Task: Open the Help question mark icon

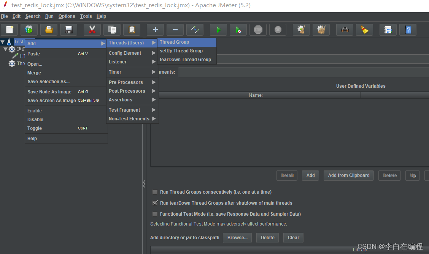Action: [408, 30]
